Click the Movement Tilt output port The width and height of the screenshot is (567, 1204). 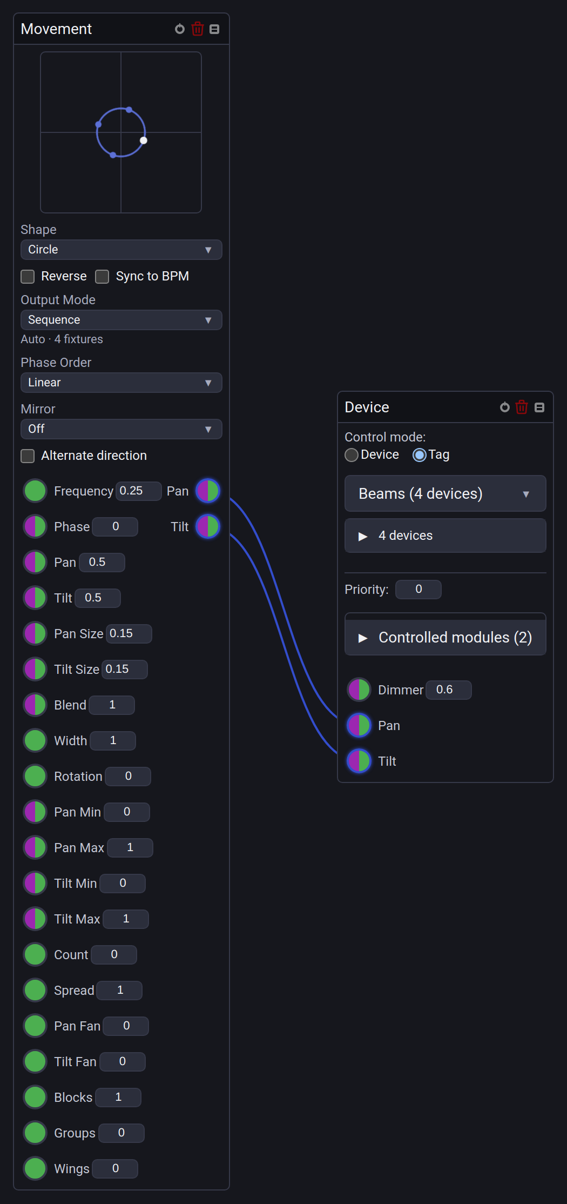(x=208, y=526)
